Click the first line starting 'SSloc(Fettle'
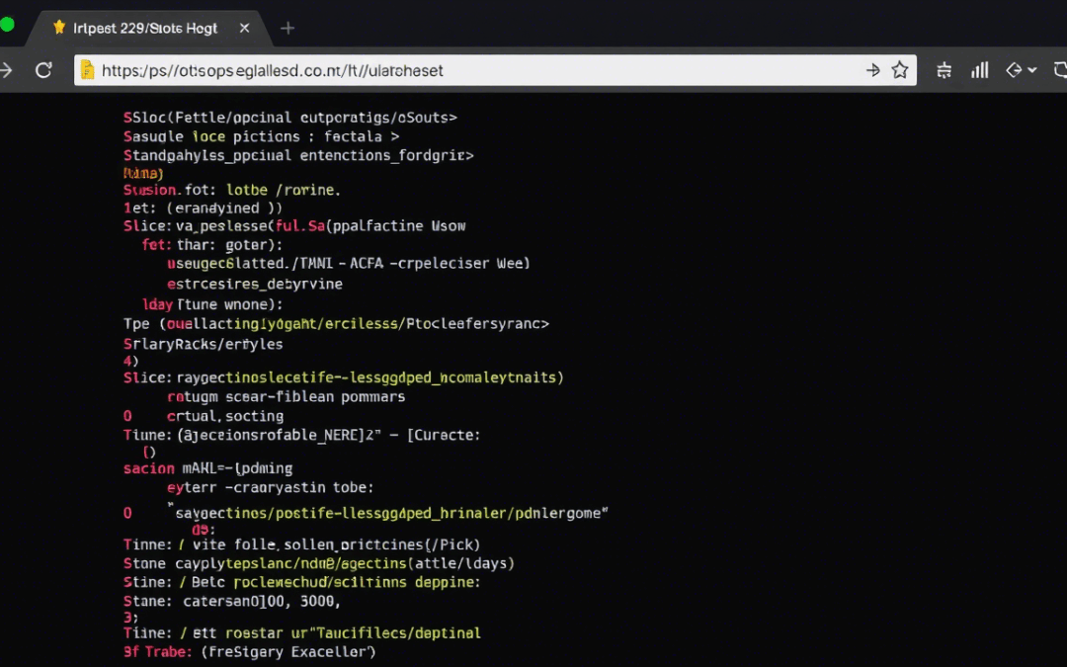 (289, 118)
